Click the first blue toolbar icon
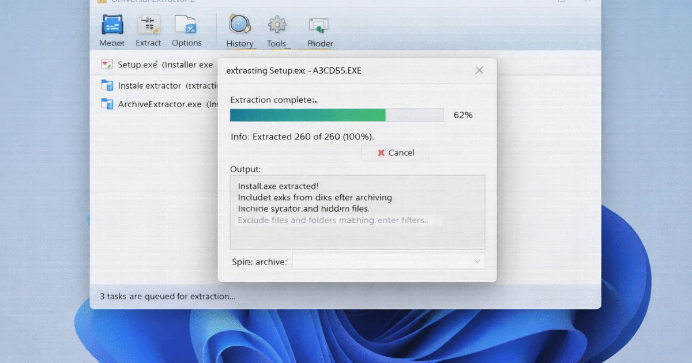 (x=112, y=26)
